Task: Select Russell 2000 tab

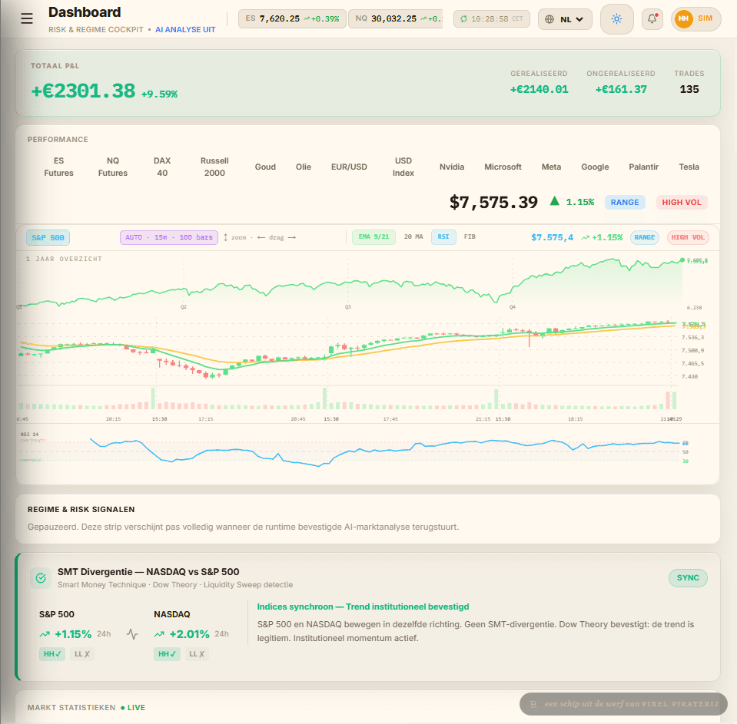Action: tap(214, 167)
